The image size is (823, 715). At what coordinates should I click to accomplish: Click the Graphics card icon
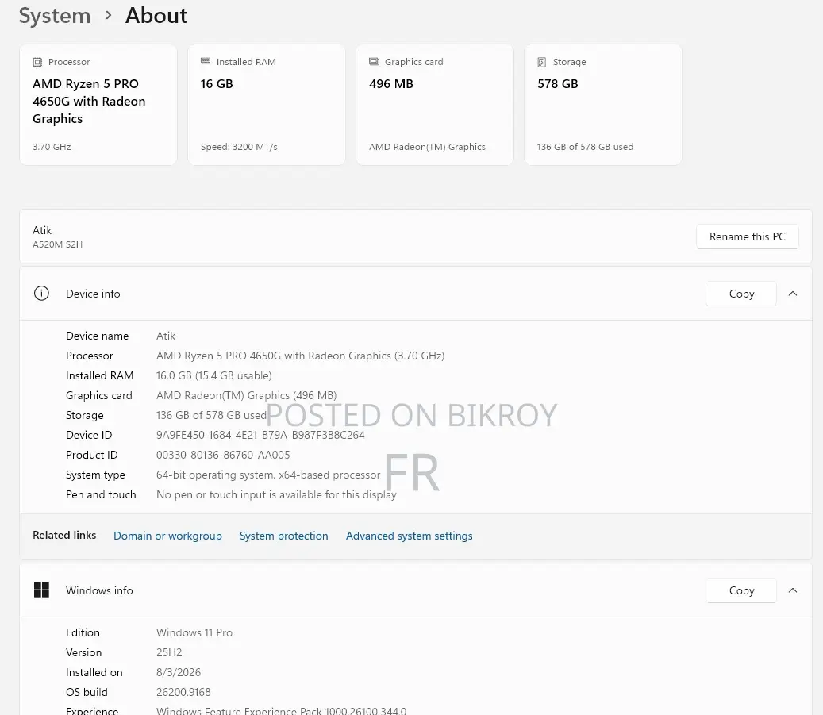coord(374,61)
